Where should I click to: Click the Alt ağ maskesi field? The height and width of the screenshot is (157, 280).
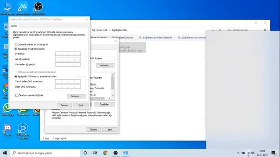(x=68, y=59)
